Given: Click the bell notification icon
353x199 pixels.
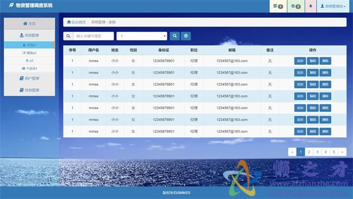Looking at the screenshot, I should click(311, 6).
